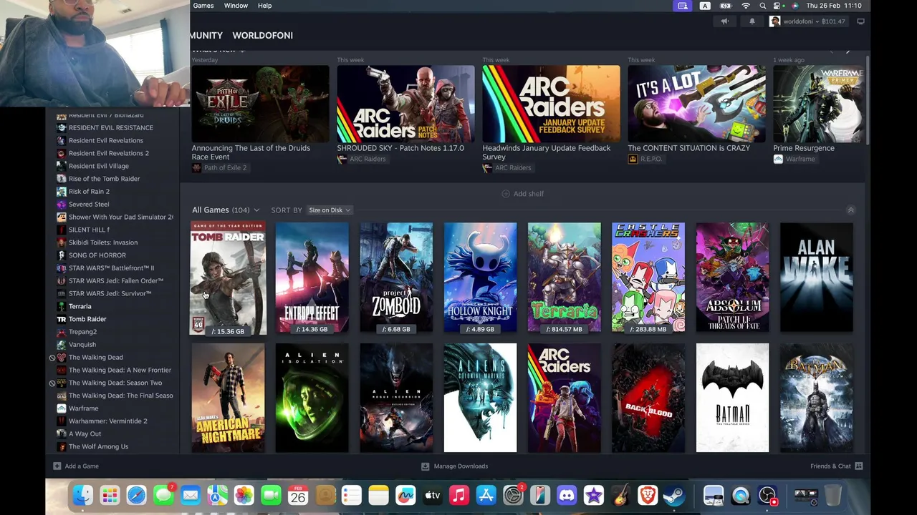Select Terraria game cover in grid
The height and width of the screenshot is (515, 917).
pyautogui.click(x=565, y=278)
